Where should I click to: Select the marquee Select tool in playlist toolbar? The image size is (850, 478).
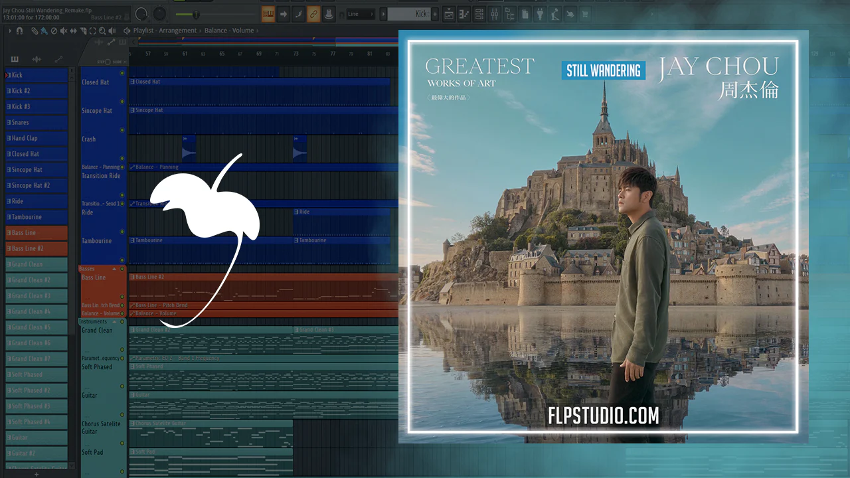[x=93, y=31]
